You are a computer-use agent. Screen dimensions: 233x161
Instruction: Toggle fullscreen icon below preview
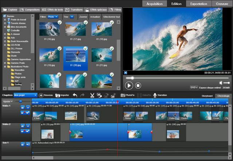(x=126, y=72)
